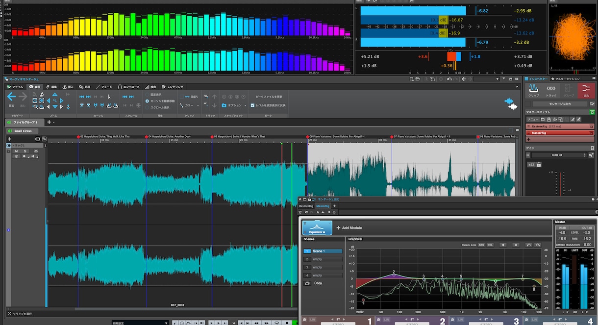Click EQ band 2 point on the curve

coord(394,275)
